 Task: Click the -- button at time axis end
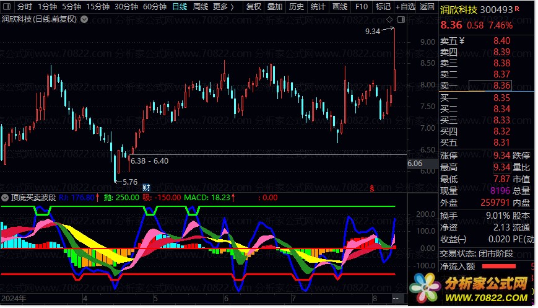pyautogui.click(x=396, y=298)
